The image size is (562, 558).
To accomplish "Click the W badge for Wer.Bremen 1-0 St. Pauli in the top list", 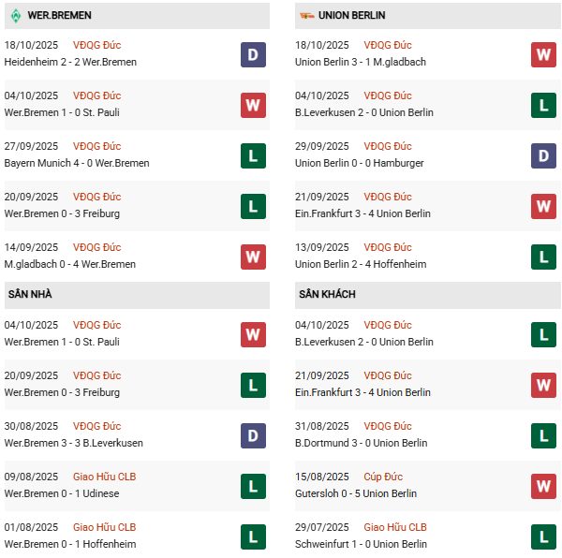I will (x=253, y=105).
